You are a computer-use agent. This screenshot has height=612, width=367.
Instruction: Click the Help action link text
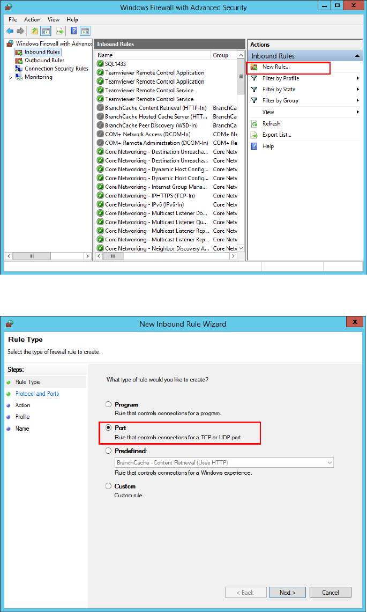tap(268, 146)
